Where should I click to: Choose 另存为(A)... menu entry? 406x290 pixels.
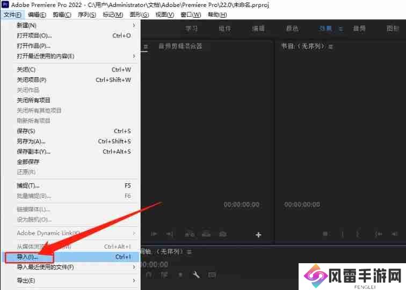click(71, 142)
